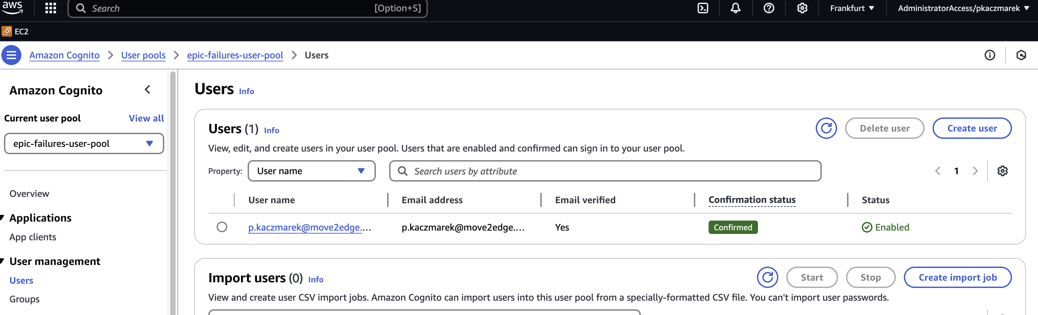Click Create user button
1038x315 pixels.
click(972, 128)
